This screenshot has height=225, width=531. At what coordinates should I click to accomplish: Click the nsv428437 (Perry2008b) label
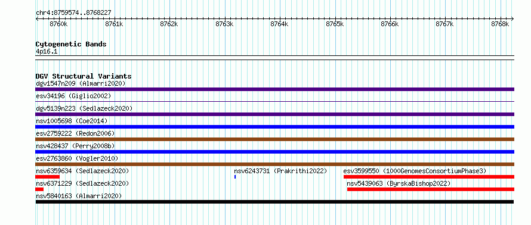point(75,146)
